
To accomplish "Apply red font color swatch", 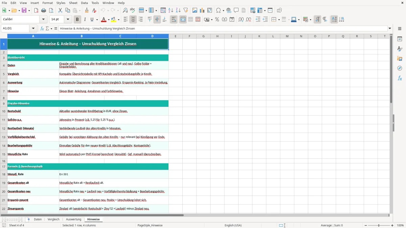I will tap(104, 20).
